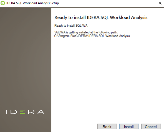Cancel the SQL Workload Analysis setup
This screenshot has height=132, width=164.
[151, 126]
